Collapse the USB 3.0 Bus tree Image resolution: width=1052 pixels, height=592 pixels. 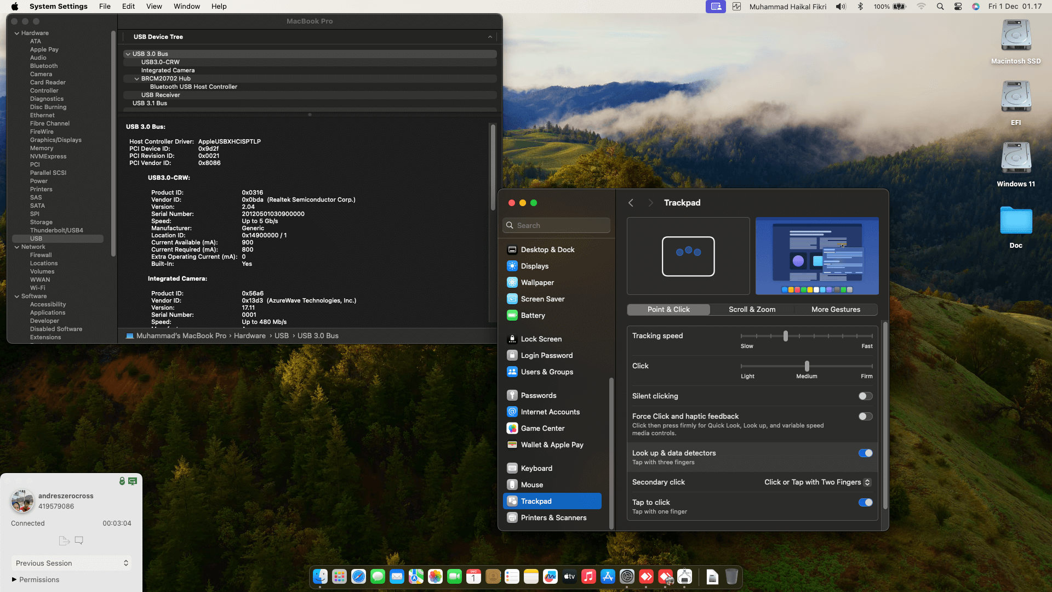[x=128, y=54]
